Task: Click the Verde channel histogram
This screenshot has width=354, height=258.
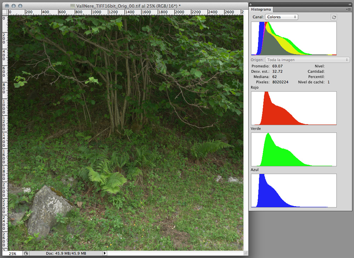Action: [293, 149]
